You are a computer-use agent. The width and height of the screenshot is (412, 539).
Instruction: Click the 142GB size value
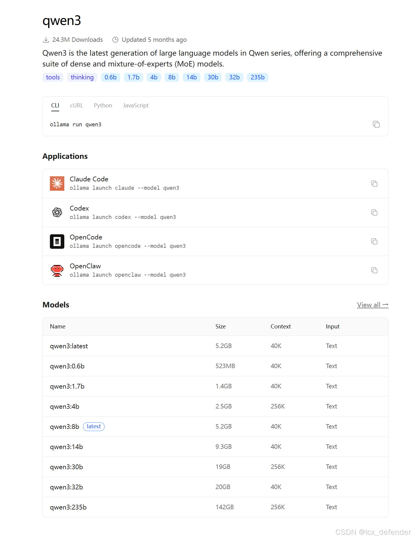click(x=224, y=507)
